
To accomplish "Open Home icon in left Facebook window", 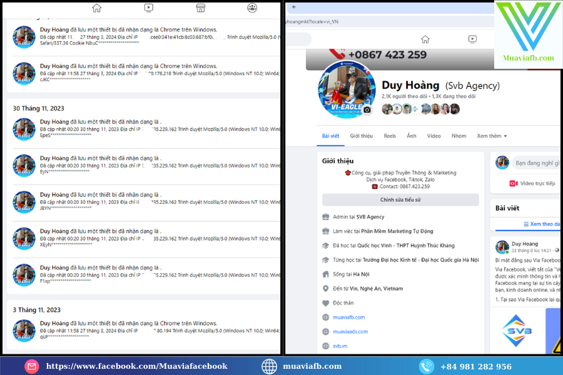I will (x=96, y=8).
